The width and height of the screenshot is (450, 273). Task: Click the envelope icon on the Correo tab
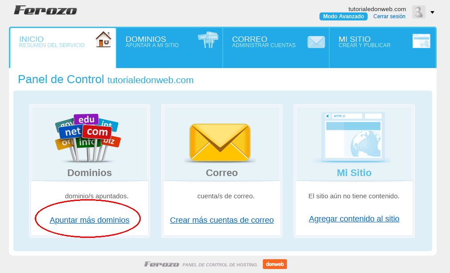coord(316,42)
